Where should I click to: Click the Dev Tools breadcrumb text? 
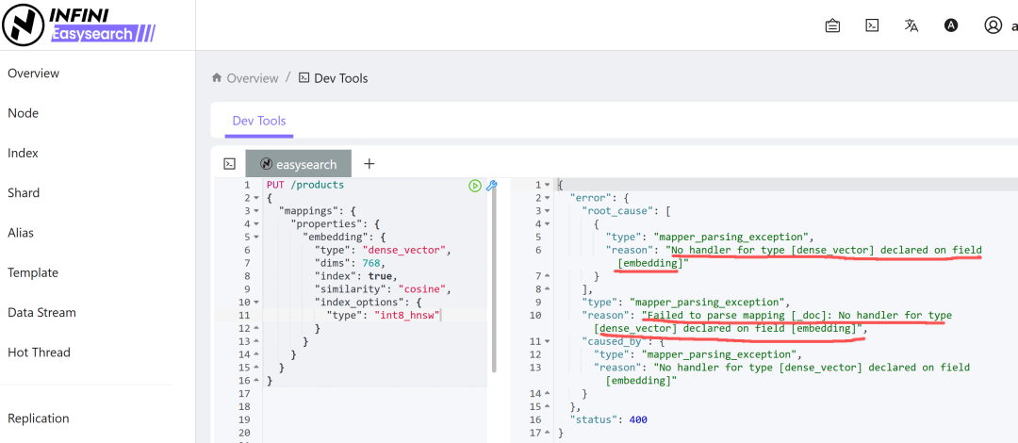tap(341, 78)
